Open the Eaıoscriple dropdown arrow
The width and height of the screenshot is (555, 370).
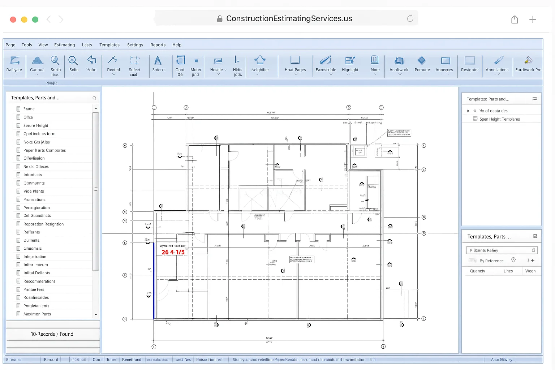[x=331, y=74]
